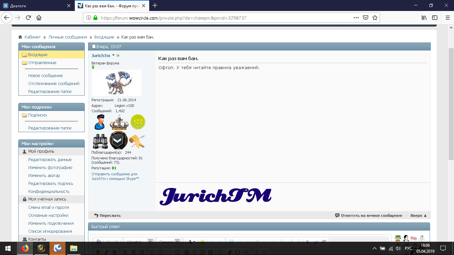Open World of Warcraft from the taskbar
454x255 pixels.
tap(41, 248)
